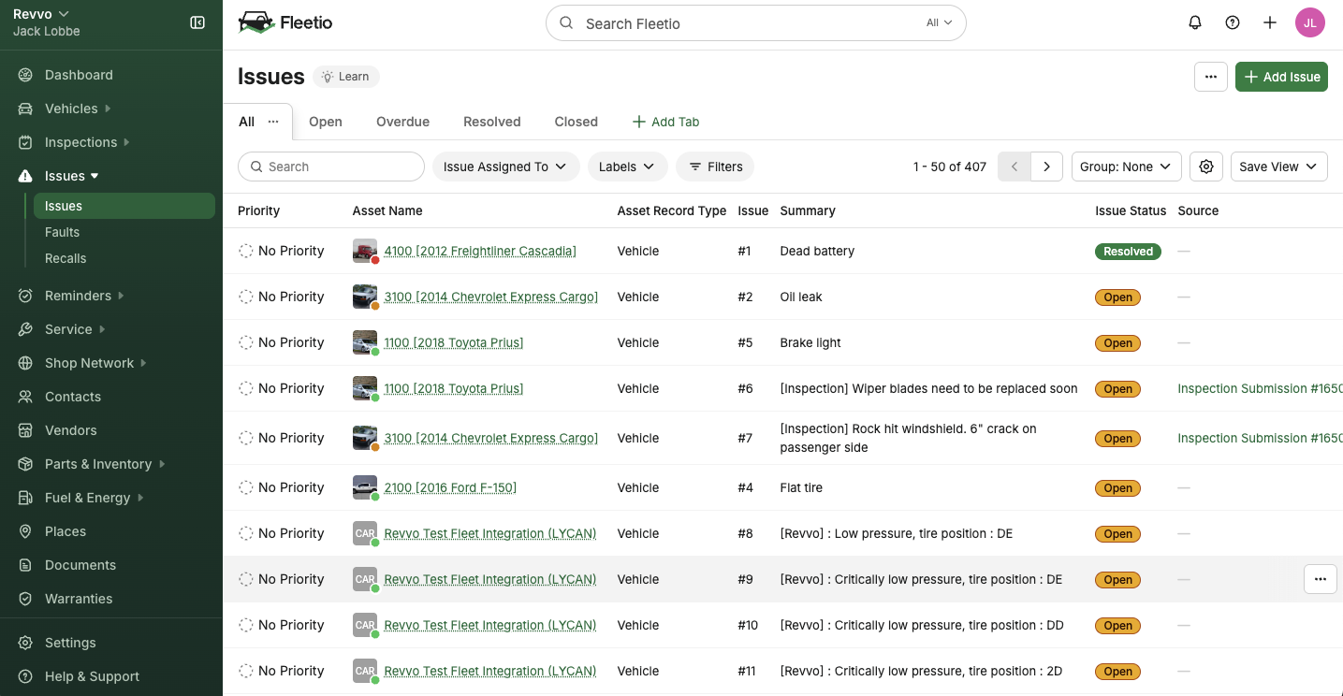The image size is (1343, 696).
Task: Expand the Issue Assigned To filter
Action: point(505,167)
